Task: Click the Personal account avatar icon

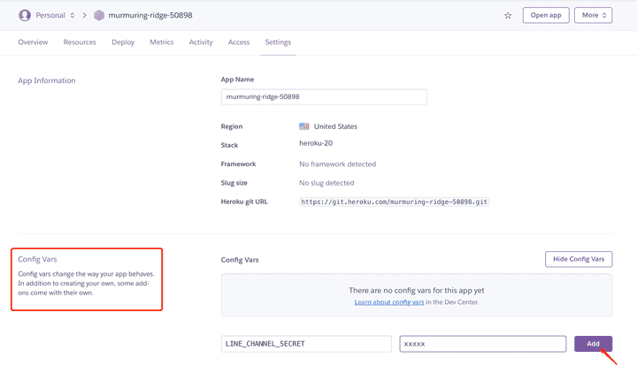Action: coord(25,15)
